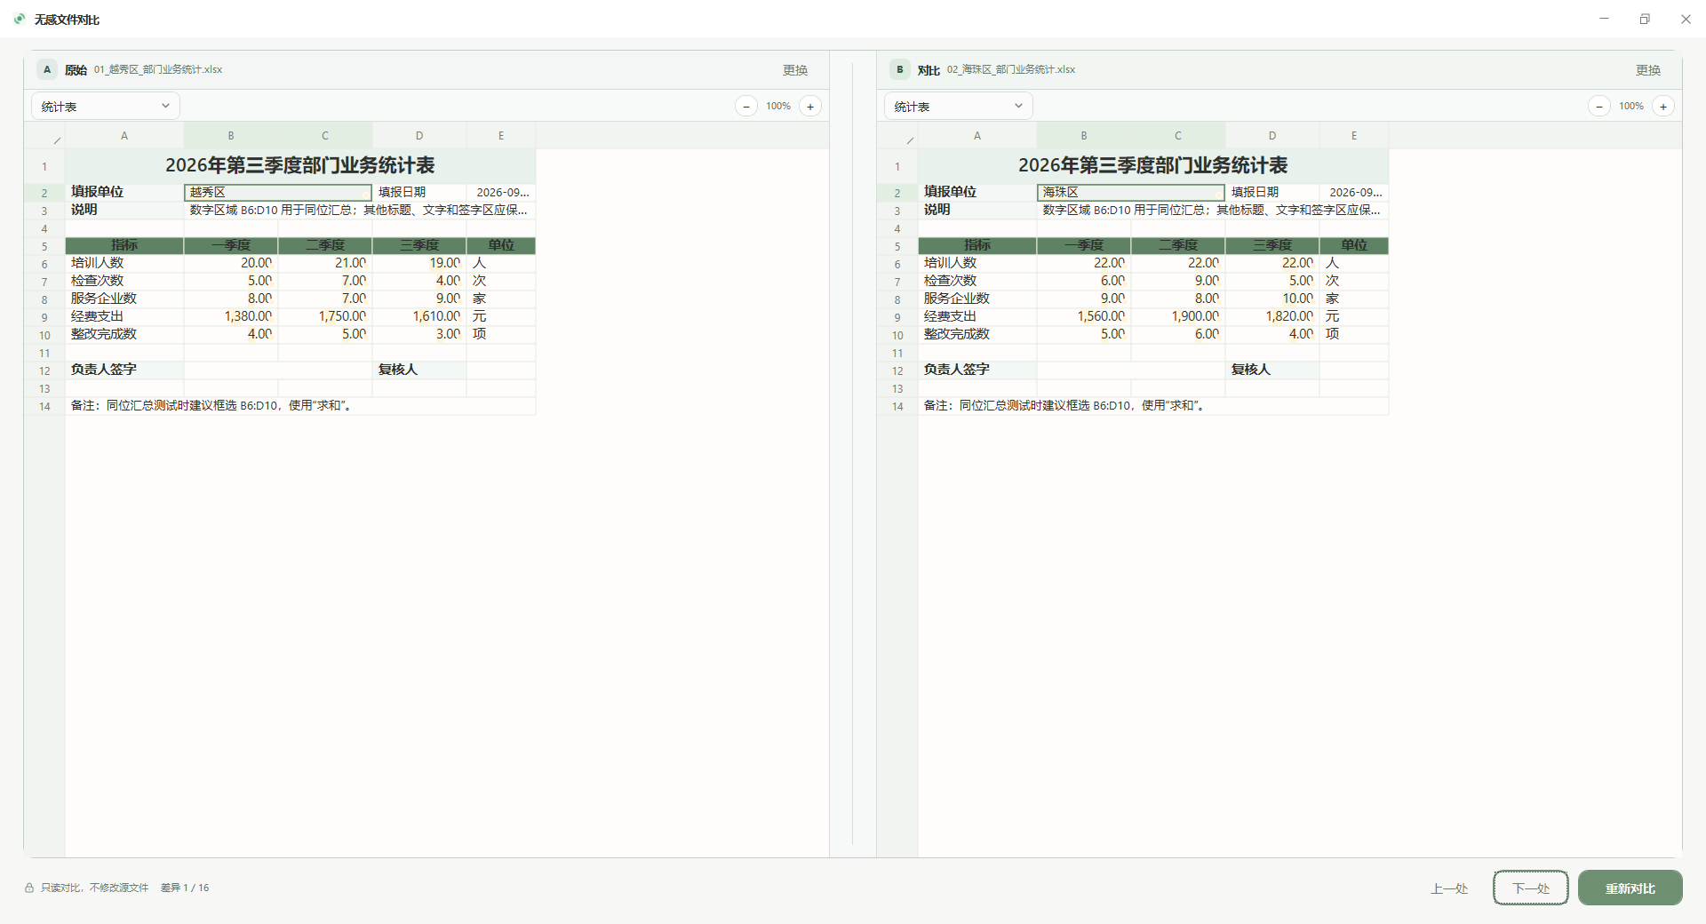This screenshot has width=1706, height=924.
Task: Click the 海珠区 cell in panel B
Action: pyautogui.click(x=1131, y=192)
